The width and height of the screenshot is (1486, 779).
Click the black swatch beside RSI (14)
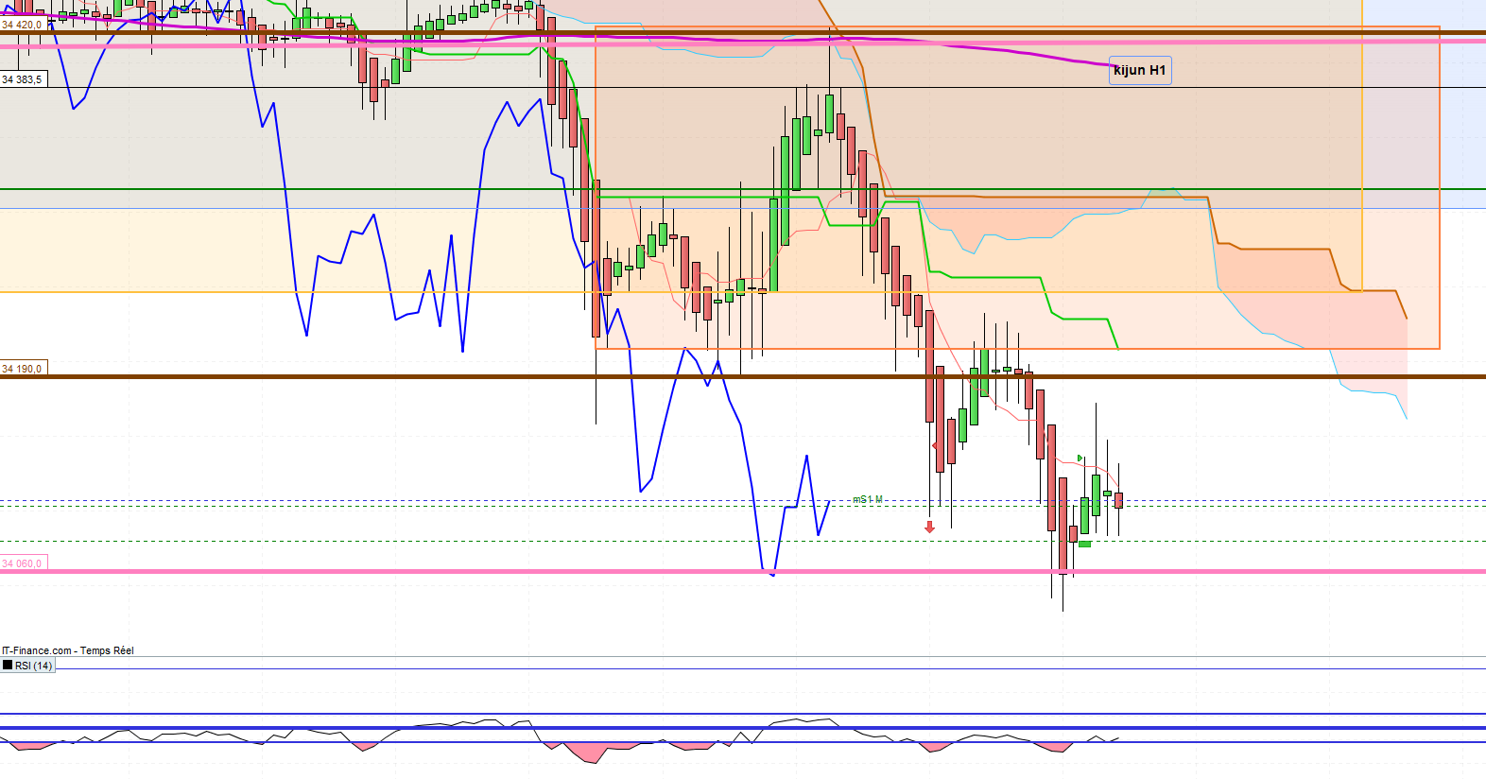[x=8, y=666]
